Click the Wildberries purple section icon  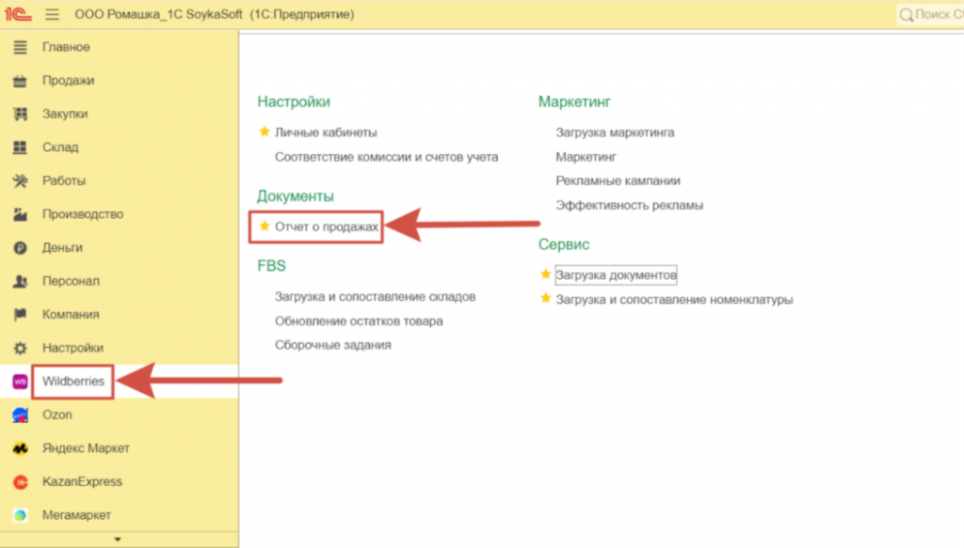[19, 382]
